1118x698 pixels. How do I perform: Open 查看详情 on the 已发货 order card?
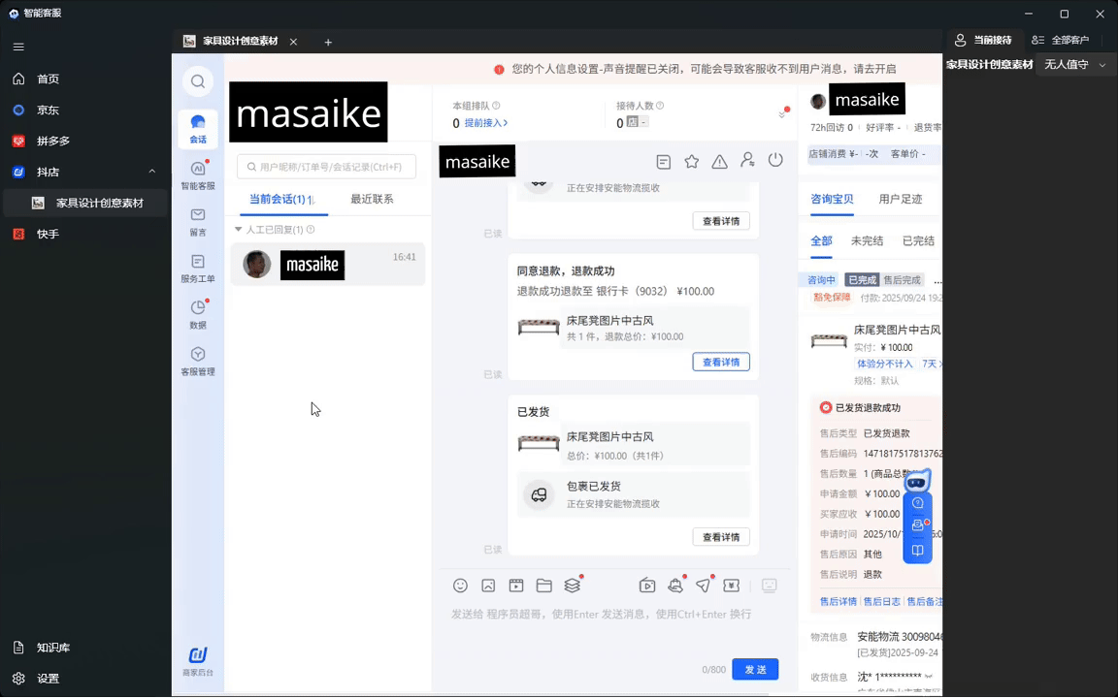point(721,536)
